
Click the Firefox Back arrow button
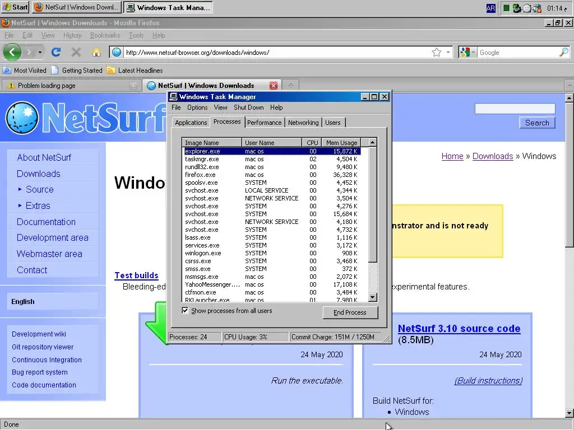tap(12, 52)
